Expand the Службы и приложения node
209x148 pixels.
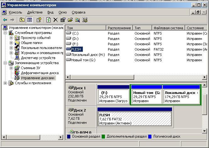pos(5,83)
